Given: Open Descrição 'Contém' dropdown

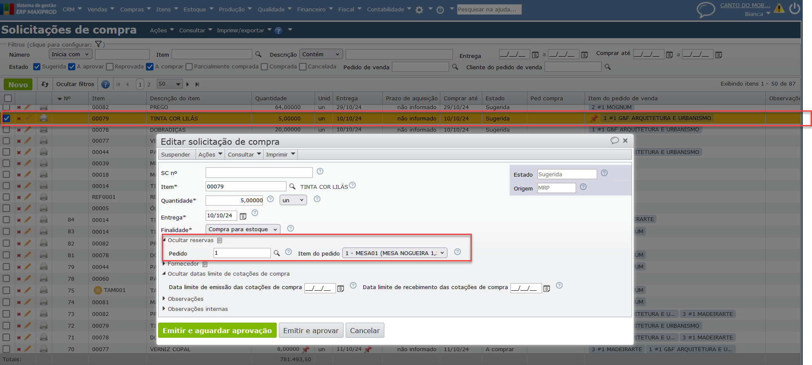Looking at the screenshot, I should point(321,54).
